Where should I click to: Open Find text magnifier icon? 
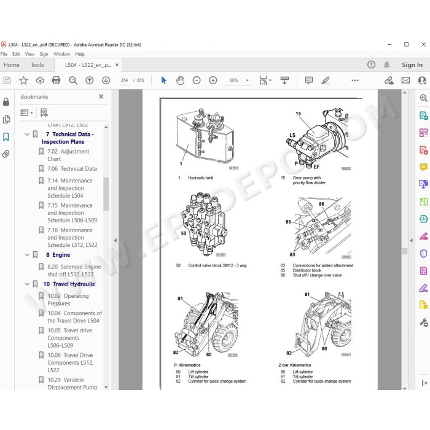coord(73,80)
